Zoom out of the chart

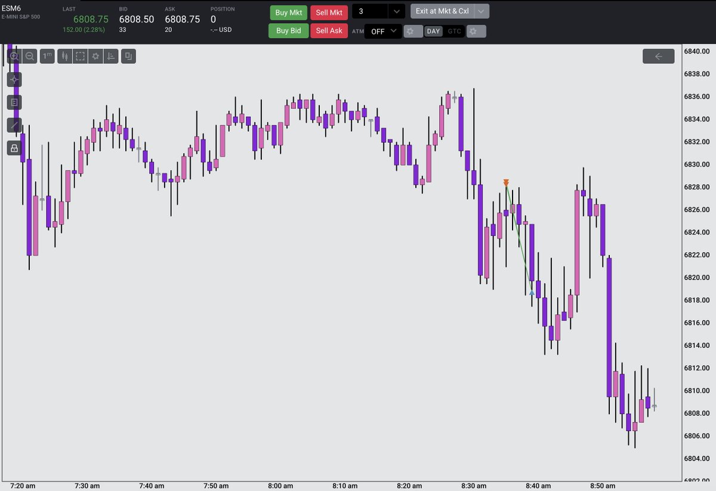[x=30, y=57]
